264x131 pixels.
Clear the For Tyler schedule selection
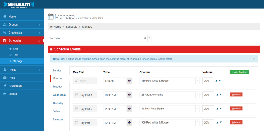coord(145,38)
